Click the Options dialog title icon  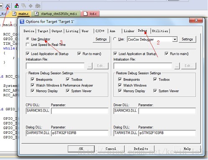[22, 22]
